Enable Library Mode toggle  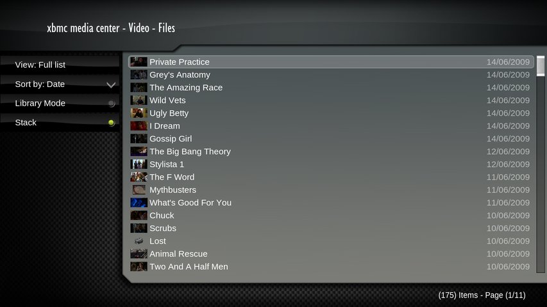pos(112,104)
